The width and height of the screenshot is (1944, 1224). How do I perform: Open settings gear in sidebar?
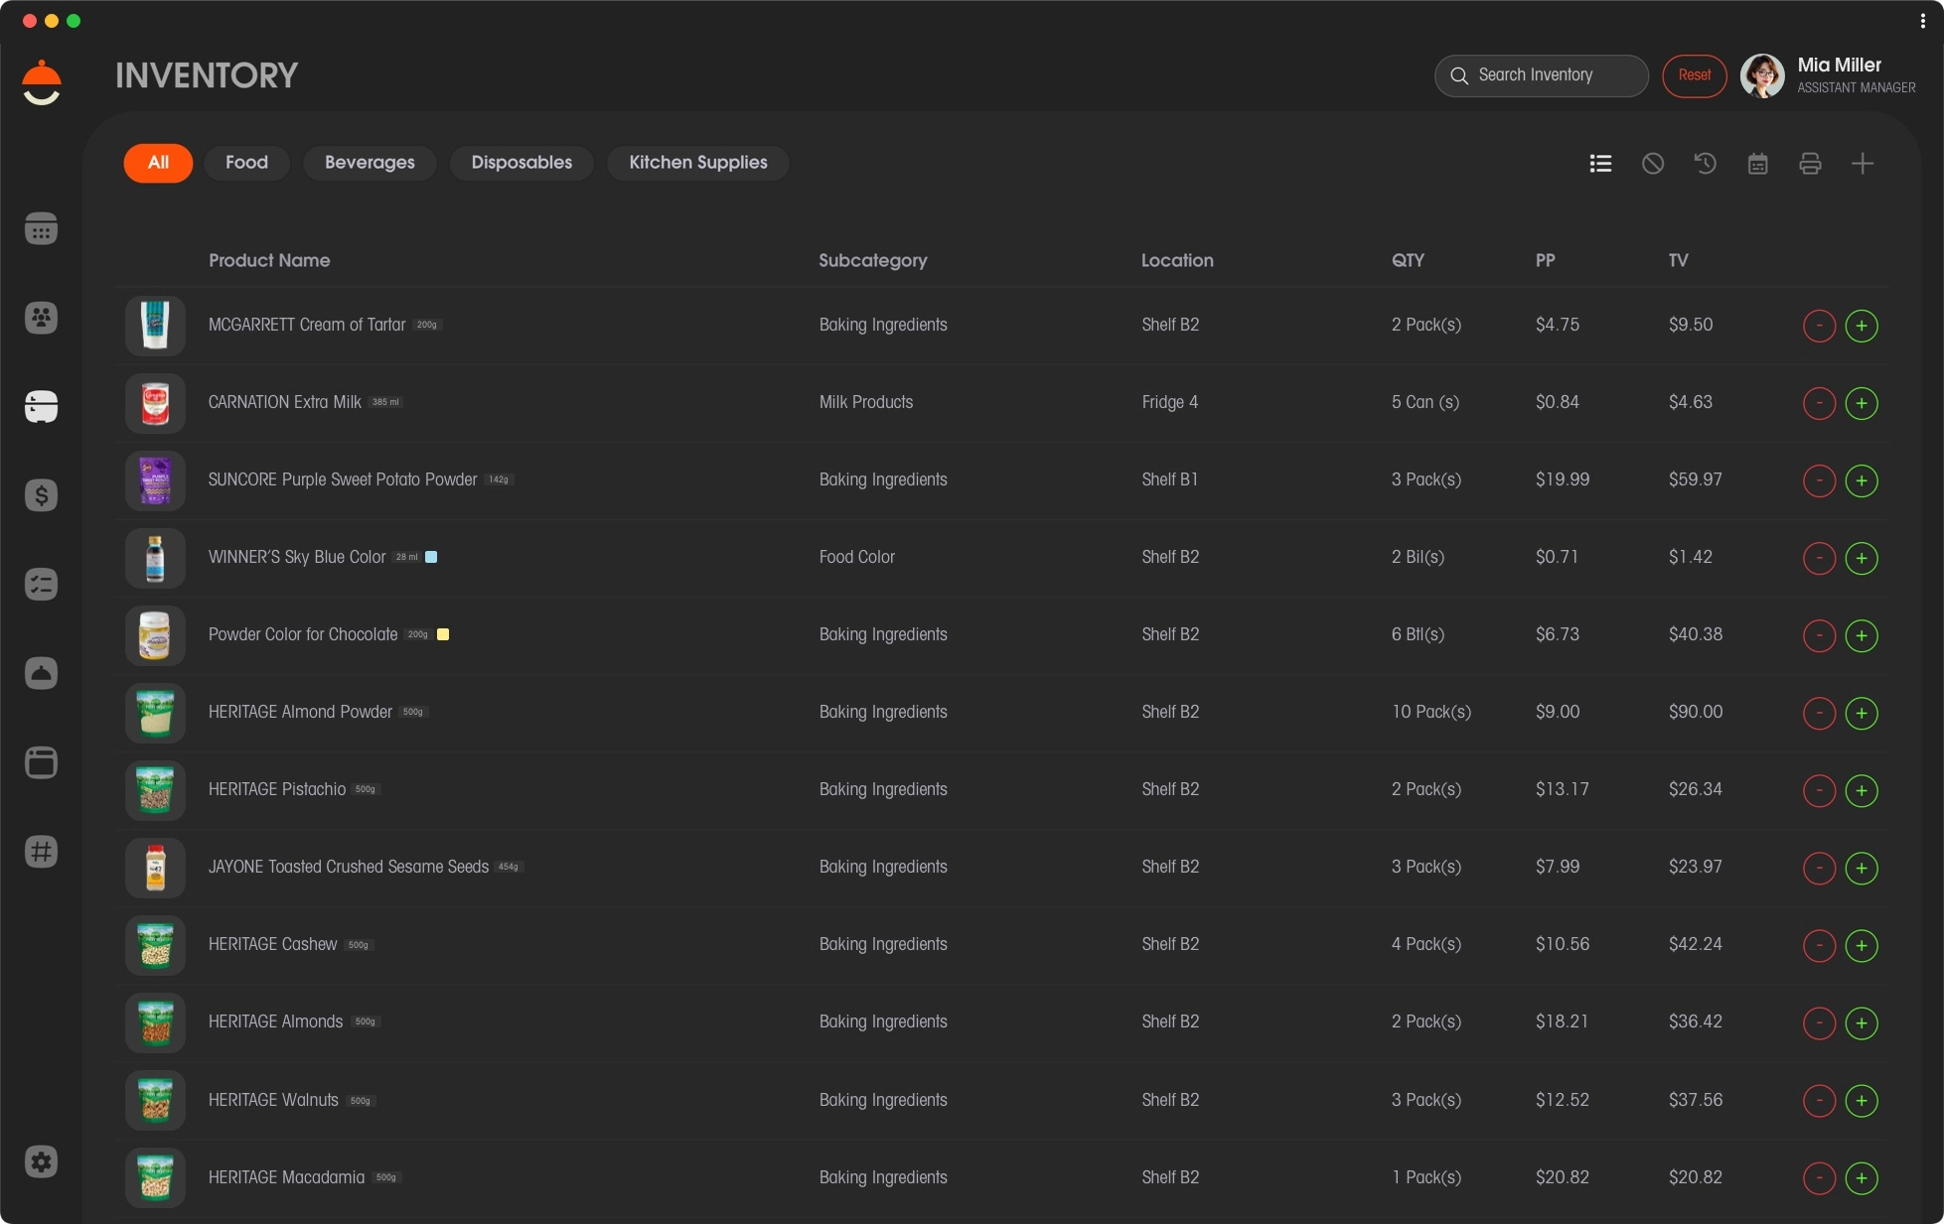tap(41, 1161)
